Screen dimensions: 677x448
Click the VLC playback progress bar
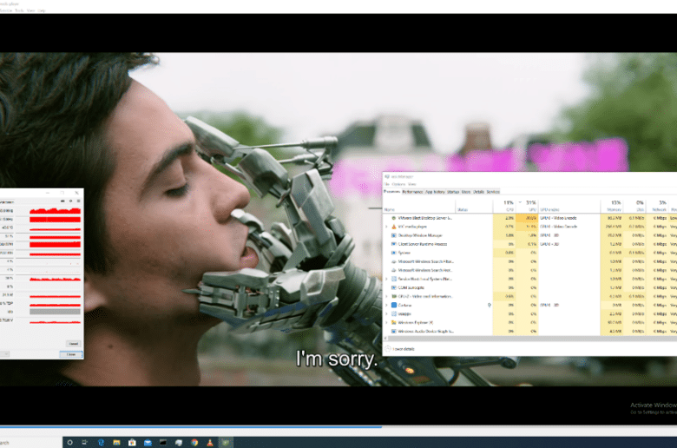[338, 427]
